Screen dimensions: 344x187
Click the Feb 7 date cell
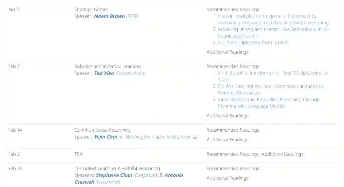(14, 67)
